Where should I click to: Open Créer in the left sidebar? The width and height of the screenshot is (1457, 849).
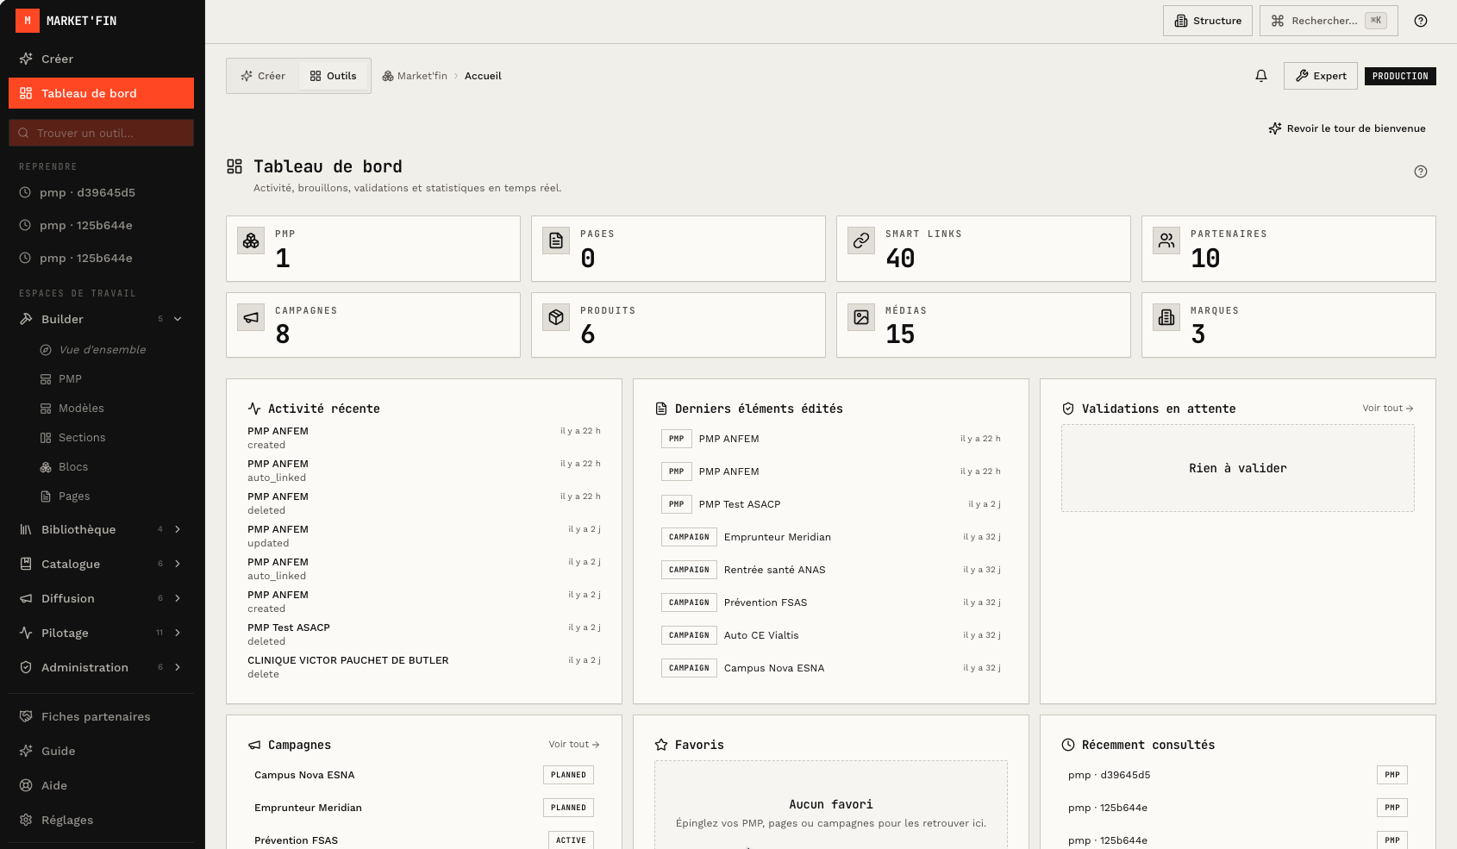102,59
